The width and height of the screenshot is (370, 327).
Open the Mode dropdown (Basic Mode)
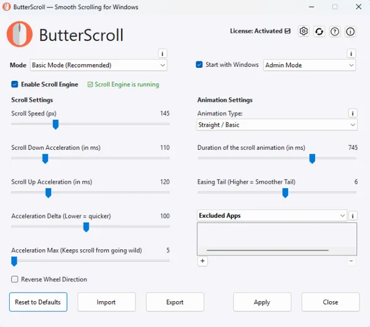click(99, 65)
